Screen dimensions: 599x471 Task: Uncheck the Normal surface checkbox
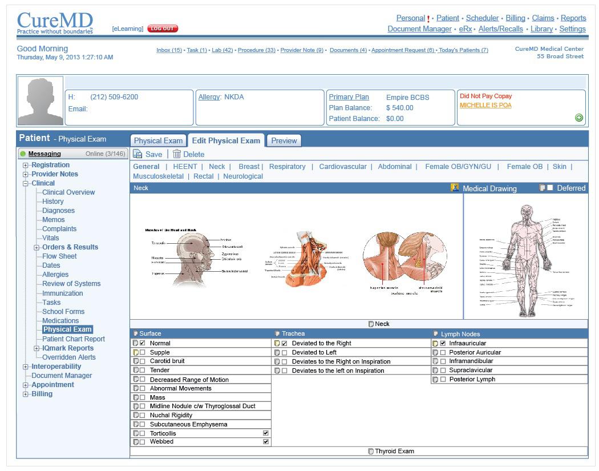tap(143, 344)
